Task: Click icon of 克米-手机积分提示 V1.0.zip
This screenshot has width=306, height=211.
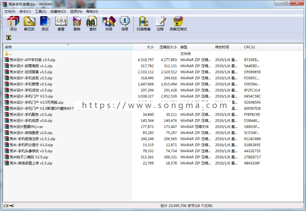Action: 7,145
